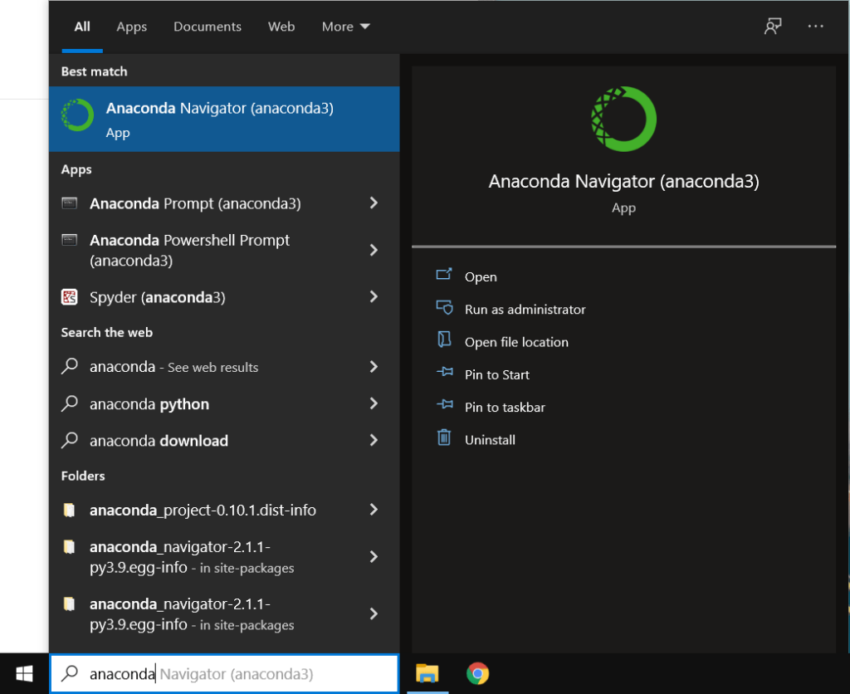Click the sign-in account icon near top right

773,26
